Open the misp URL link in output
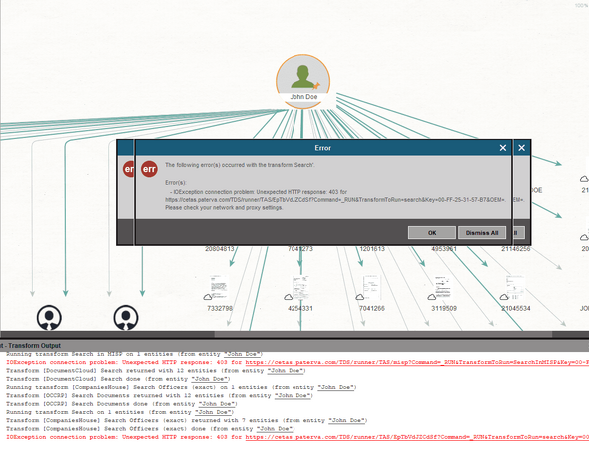This screenshot has width=589, height=449. click(x=417, y=362)
